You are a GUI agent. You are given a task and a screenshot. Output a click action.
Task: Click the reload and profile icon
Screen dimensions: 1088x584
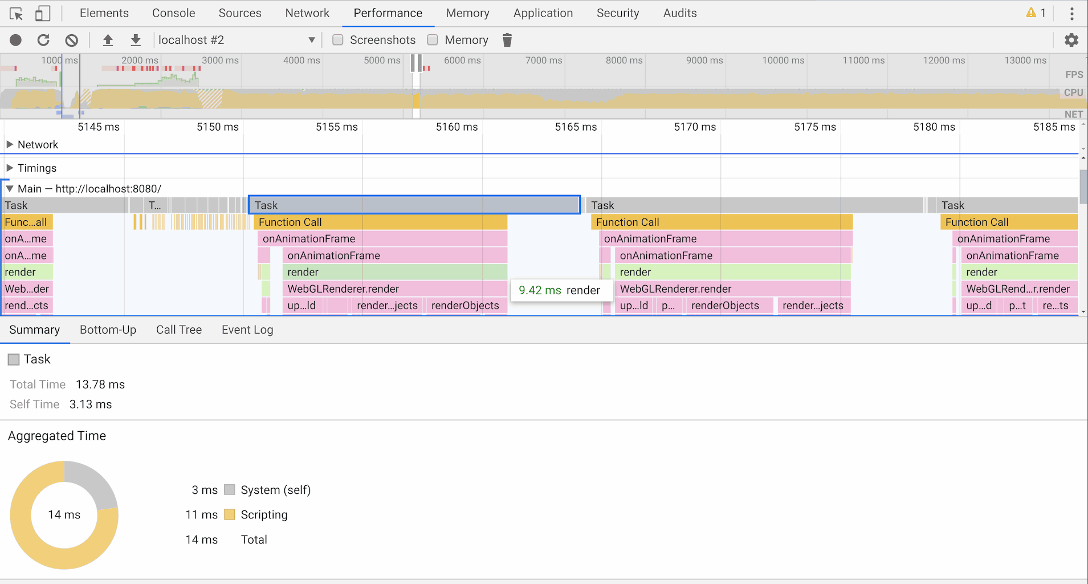43,40
